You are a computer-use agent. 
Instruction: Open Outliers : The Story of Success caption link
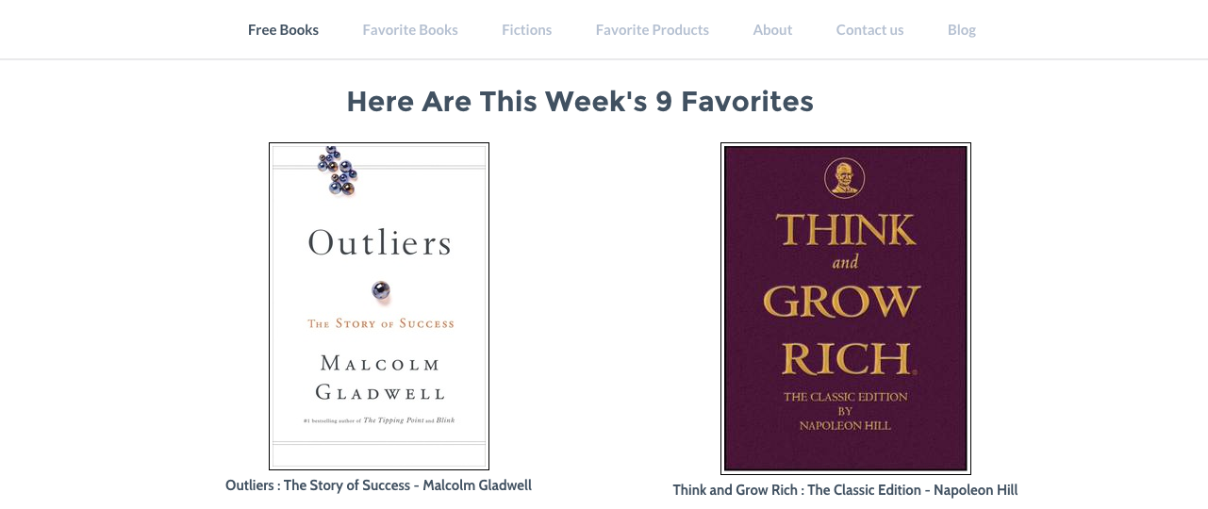point(378,485)
